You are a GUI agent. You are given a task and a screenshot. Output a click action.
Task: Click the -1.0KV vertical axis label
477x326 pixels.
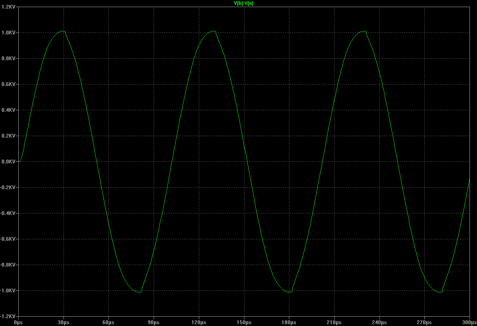click(8, 290)
